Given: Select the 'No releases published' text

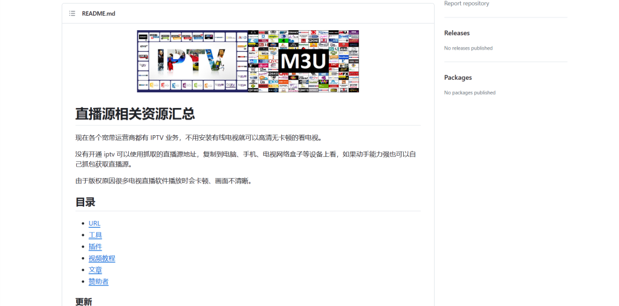Looking at the screenshot, I should [x=468, y=48].
